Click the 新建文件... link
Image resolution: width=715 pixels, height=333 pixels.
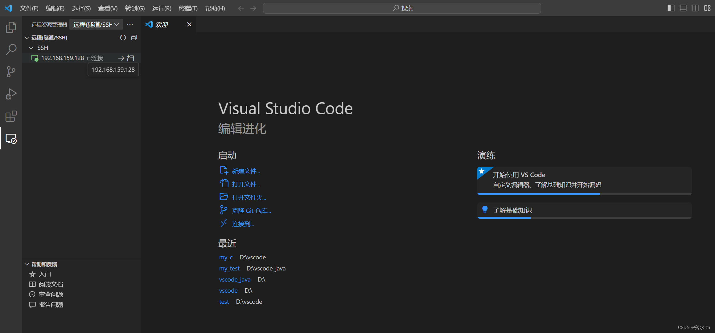point(246,171)
